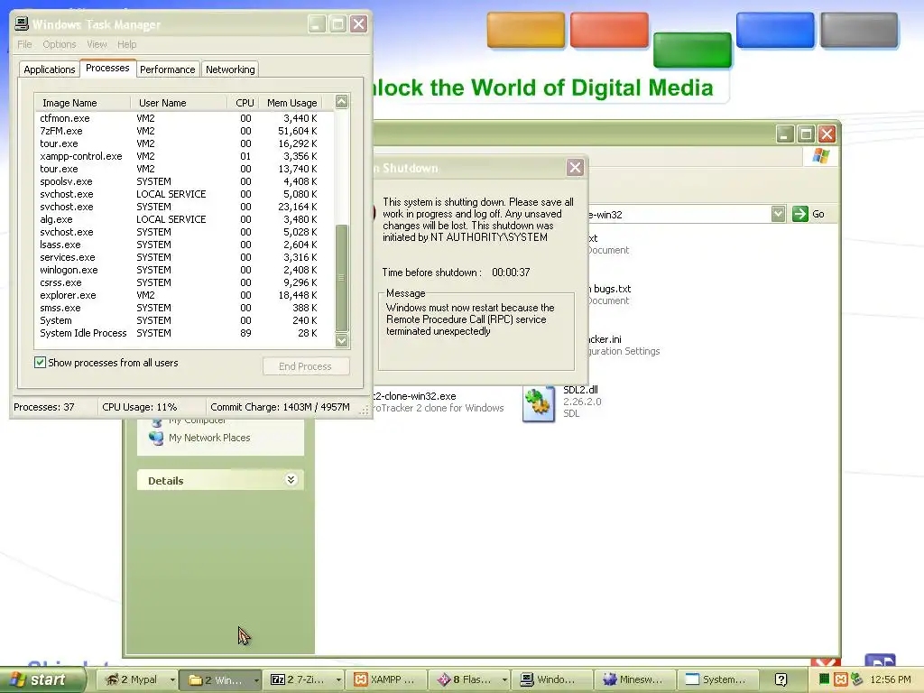
Task: Click the blue button in tour window
Action: click(775, 30)
